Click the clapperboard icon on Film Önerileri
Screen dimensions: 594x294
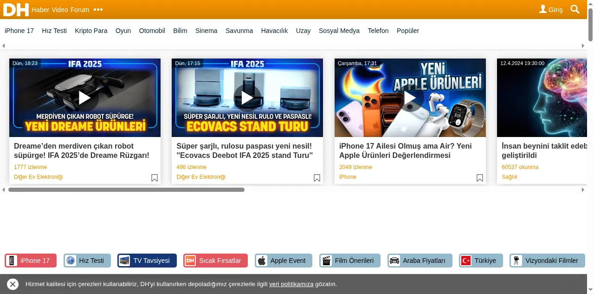tap(327, 261)
